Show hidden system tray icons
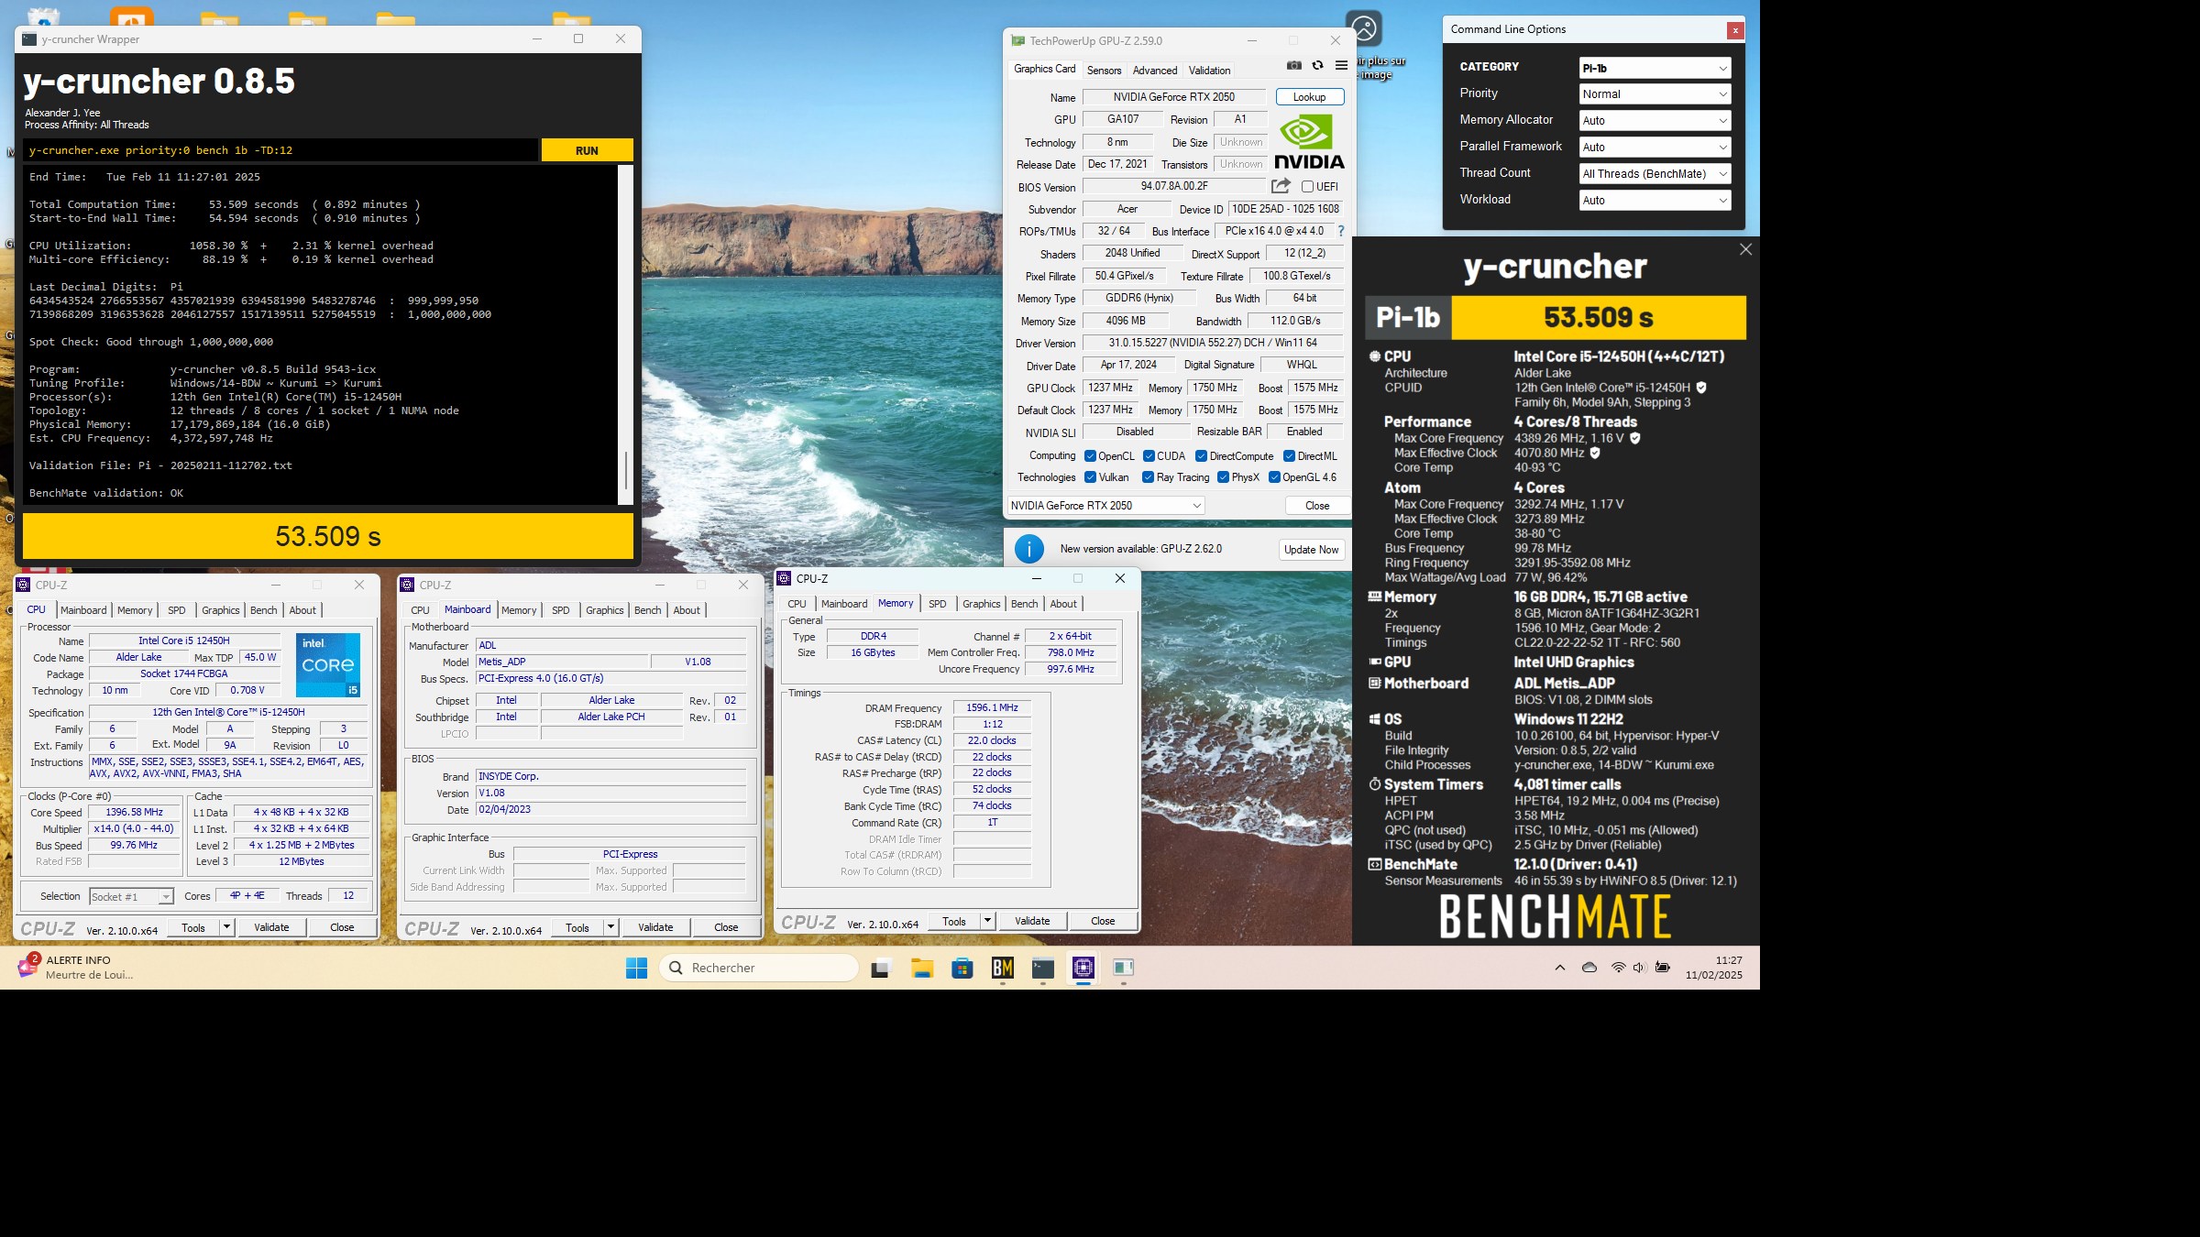2200x1237 pixels. (x=1559, y=968)
